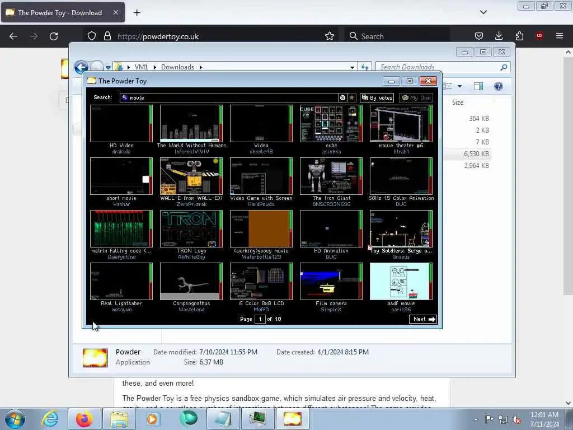The width and height of the screenshot is (573, 430).
Task: Show Firefox tracking protection shield
Action: pyautogui.click(x=92, y=36)
